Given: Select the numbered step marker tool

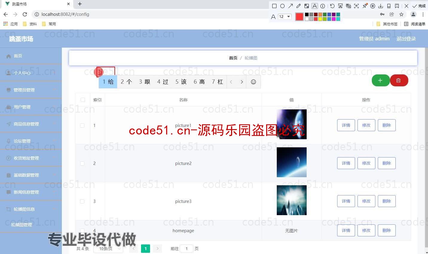Looking at the screenshot, I should pos(323,6).
